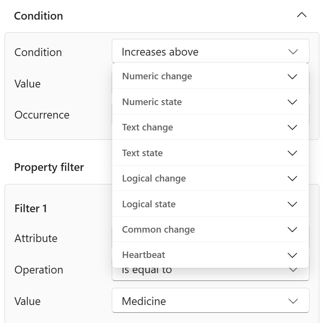Expand the Logical state group
Screen dimensions: 323x323
coord(210,204)
